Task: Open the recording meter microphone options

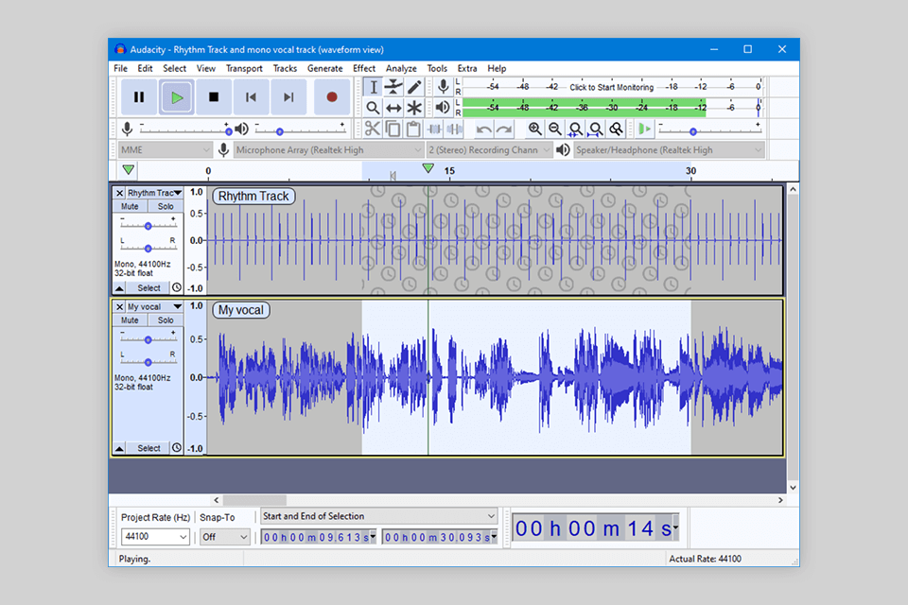Action: 443,87
